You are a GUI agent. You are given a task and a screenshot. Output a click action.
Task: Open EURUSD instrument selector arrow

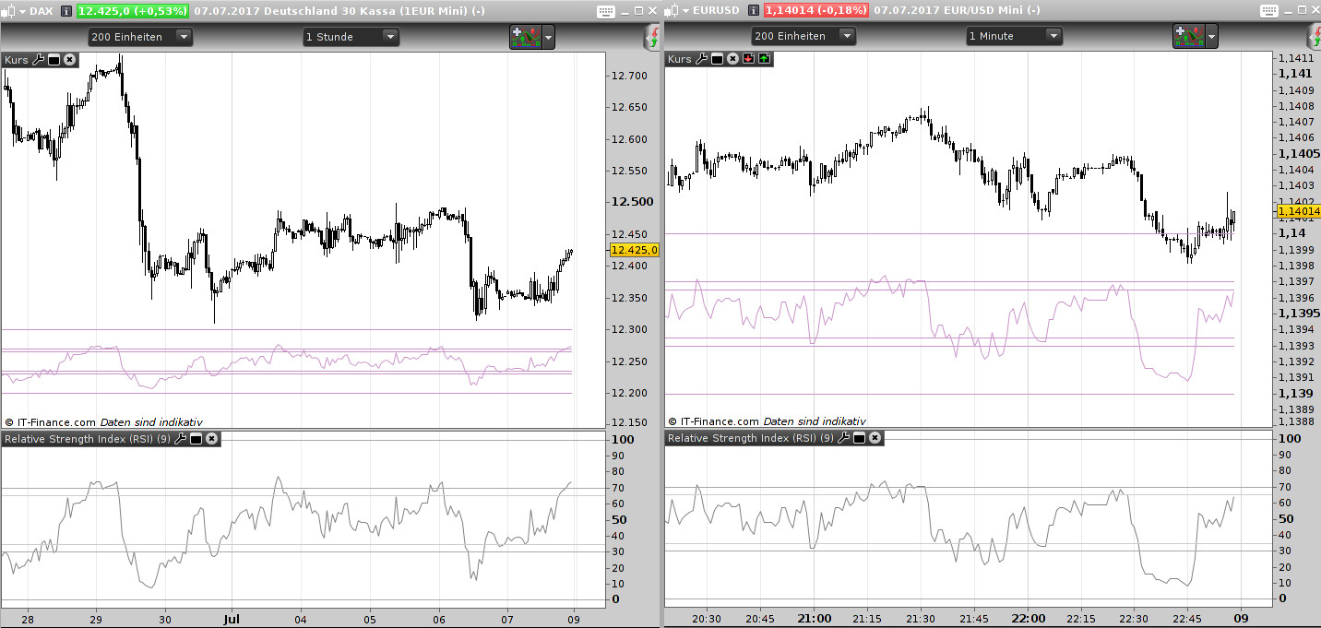[686, 11]
